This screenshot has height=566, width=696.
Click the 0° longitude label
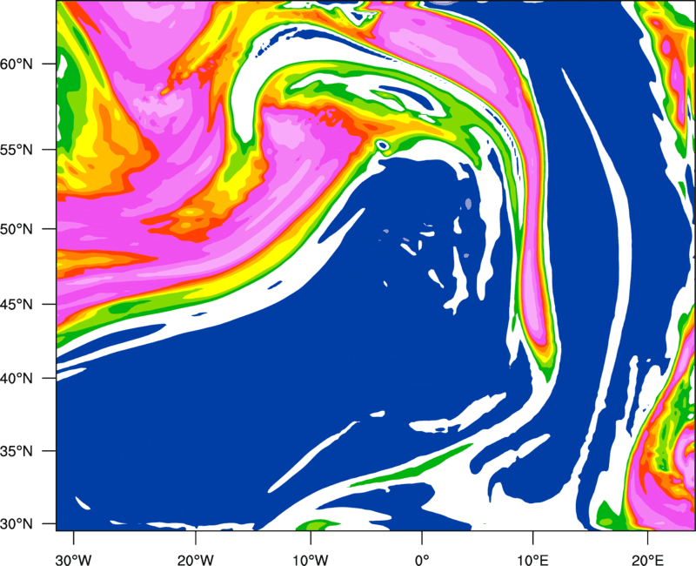(x=422, y=560)
